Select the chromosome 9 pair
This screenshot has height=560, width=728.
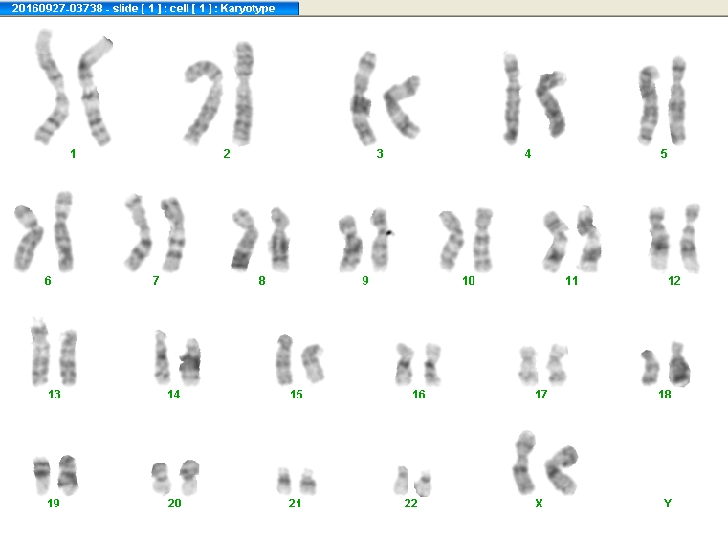point(365,240)
